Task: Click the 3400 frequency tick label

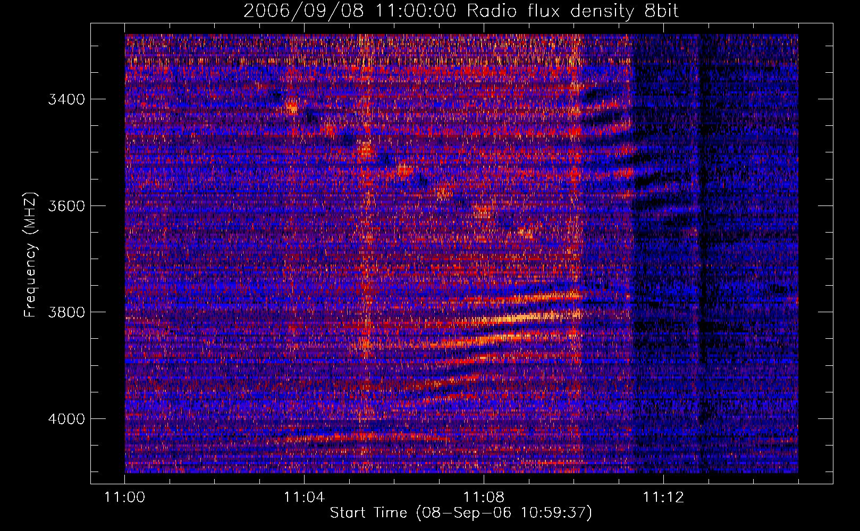Action: (x=66, y=99)
